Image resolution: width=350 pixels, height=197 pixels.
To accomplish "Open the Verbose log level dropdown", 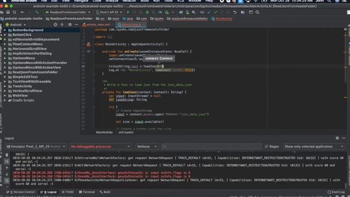I will tap(147, 147).
